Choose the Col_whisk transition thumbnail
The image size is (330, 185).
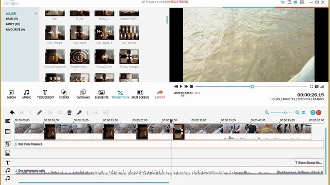pos(129,33)
